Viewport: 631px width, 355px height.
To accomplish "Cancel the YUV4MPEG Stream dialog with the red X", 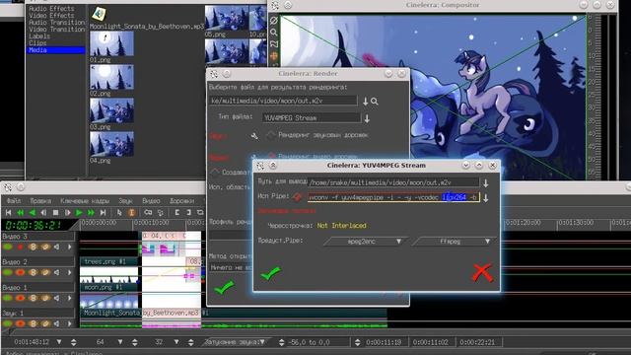I will 482,273.
